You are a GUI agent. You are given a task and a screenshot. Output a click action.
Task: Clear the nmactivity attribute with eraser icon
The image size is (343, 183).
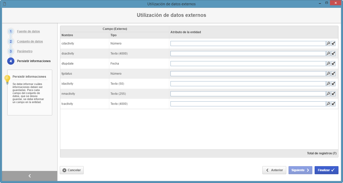[x=333, y=94]
